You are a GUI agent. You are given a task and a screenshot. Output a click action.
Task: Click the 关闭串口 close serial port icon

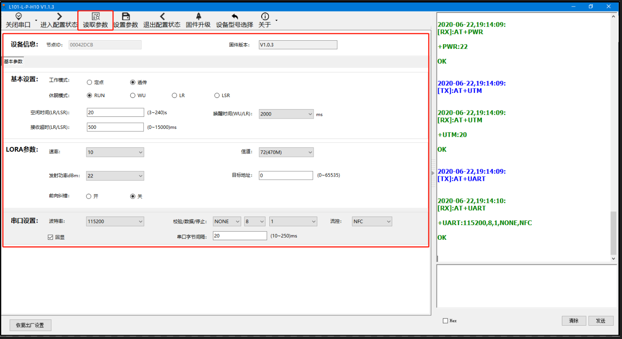(18, 16)
